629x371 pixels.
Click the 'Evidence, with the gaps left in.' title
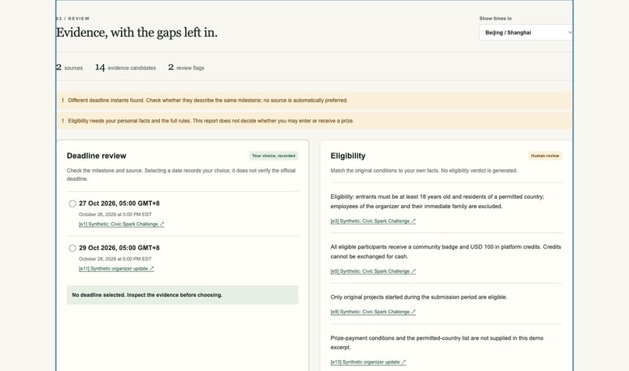137,33
